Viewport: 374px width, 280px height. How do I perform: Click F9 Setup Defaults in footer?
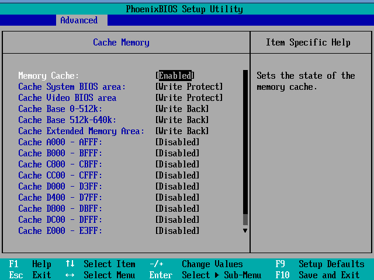320,264
